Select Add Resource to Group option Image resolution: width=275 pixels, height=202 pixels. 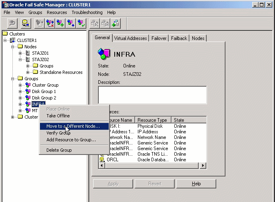coord(71,140)
